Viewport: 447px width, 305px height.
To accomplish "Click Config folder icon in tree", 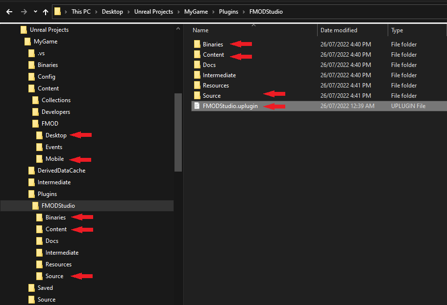I will coord(31,76).
